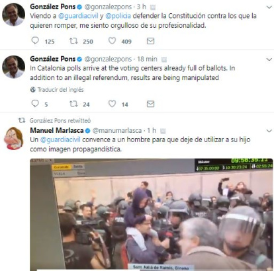Open Manuel Marlasca's cartoon avatar
The height and width of the screenshot is (271, 274).
(13, 138)
